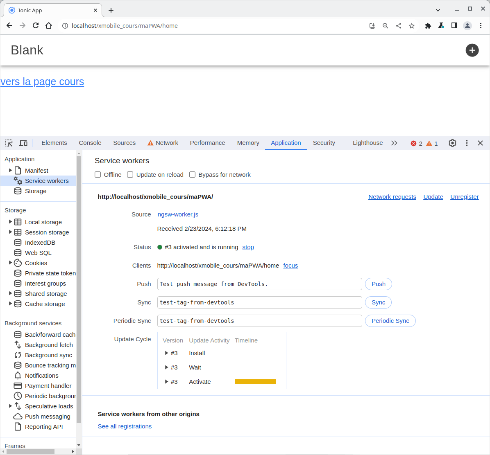
Task: Open the browser extensions puzzle icon
Action: click(428, 26)
